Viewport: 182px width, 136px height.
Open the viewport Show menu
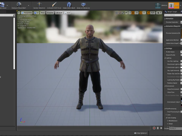pyautogui.click(x=43, y=13)
